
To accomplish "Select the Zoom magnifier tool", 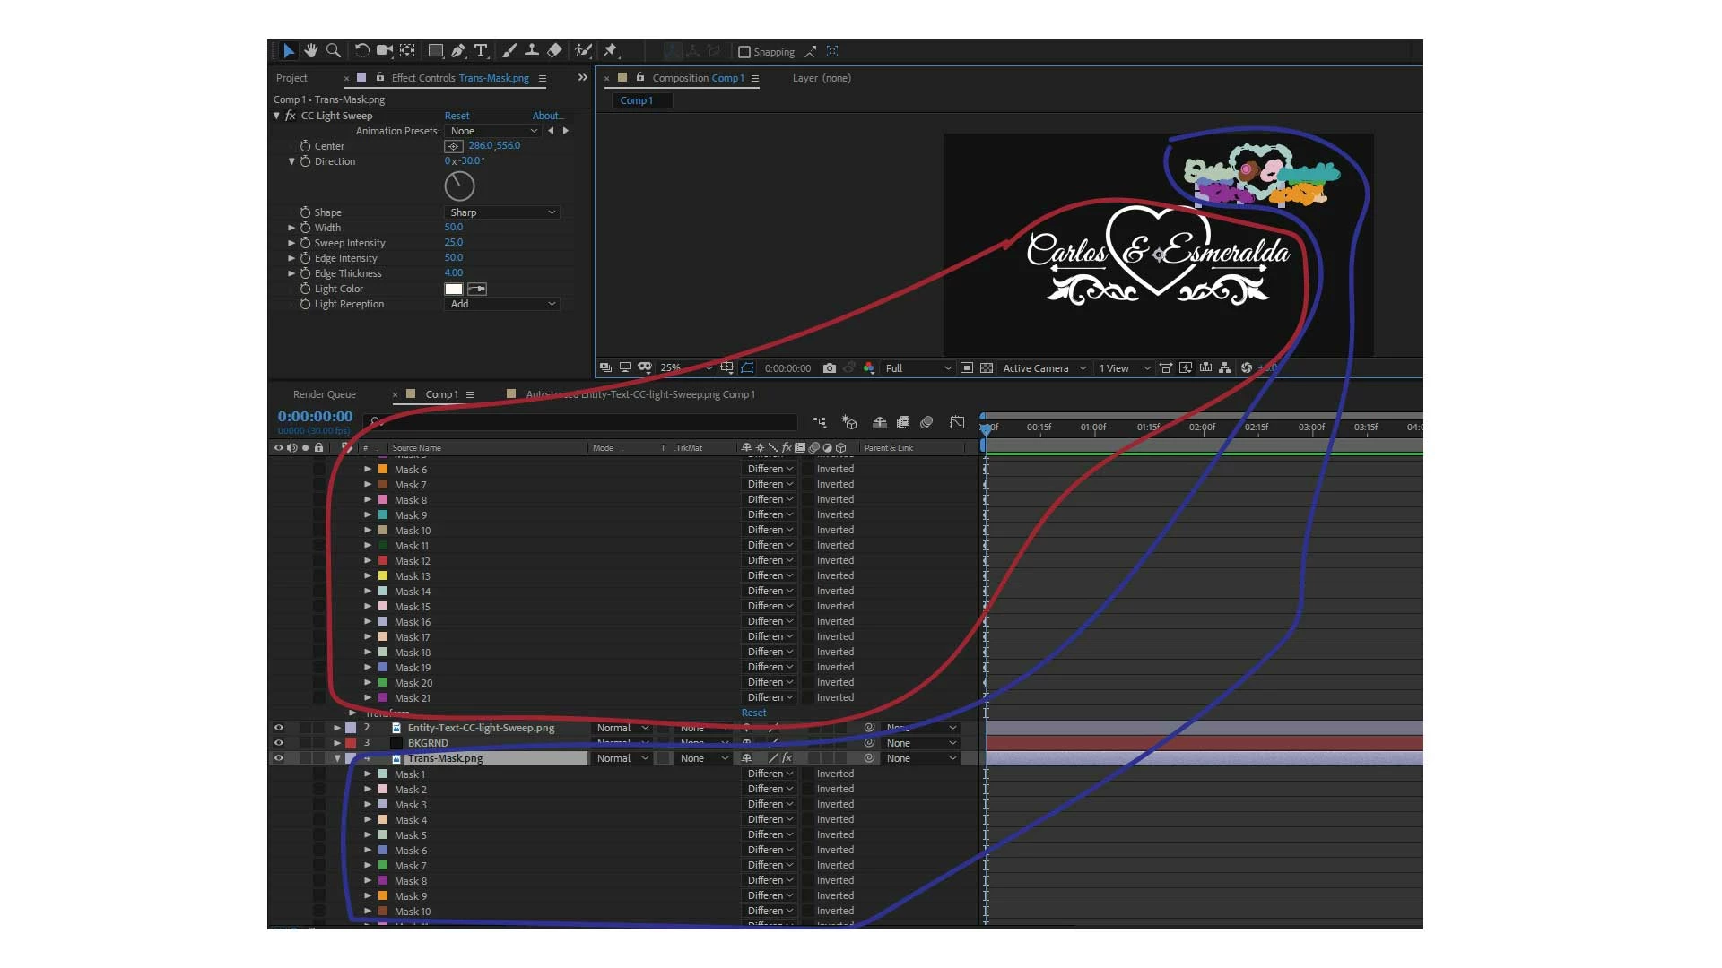I will pyautogui.click(x=334, y=51).
